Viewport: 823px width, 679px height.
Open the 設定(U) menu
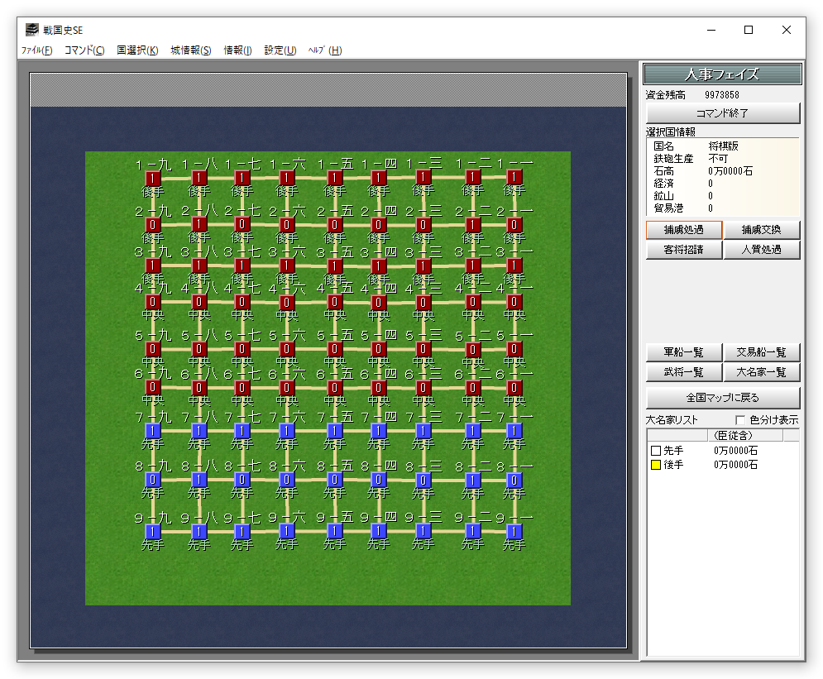pyautogui.click(x=280, y=50)
